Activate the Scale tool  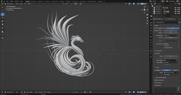click(3, 21)
